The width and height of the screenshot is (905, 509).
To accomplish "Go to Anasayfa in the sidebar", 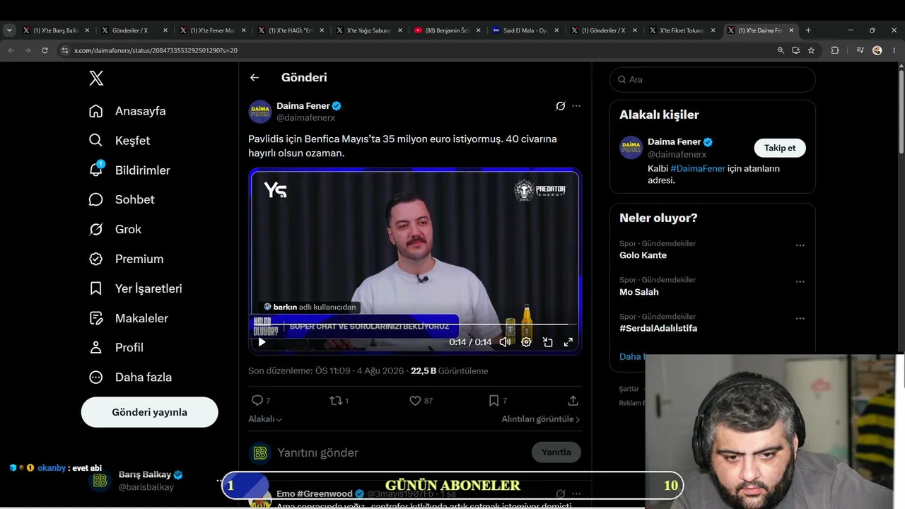I will [127, 111].
